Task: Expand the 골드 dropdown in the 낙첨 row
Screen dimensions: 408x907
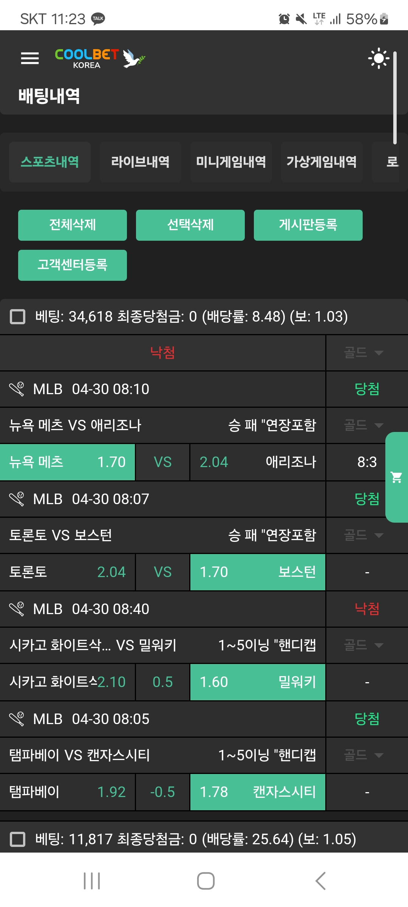Action: pos(363,353)
